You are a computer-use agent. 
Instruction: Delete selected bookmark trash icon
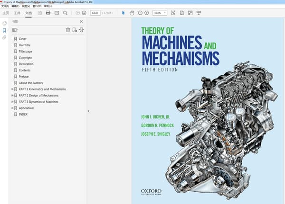[68, 30]
